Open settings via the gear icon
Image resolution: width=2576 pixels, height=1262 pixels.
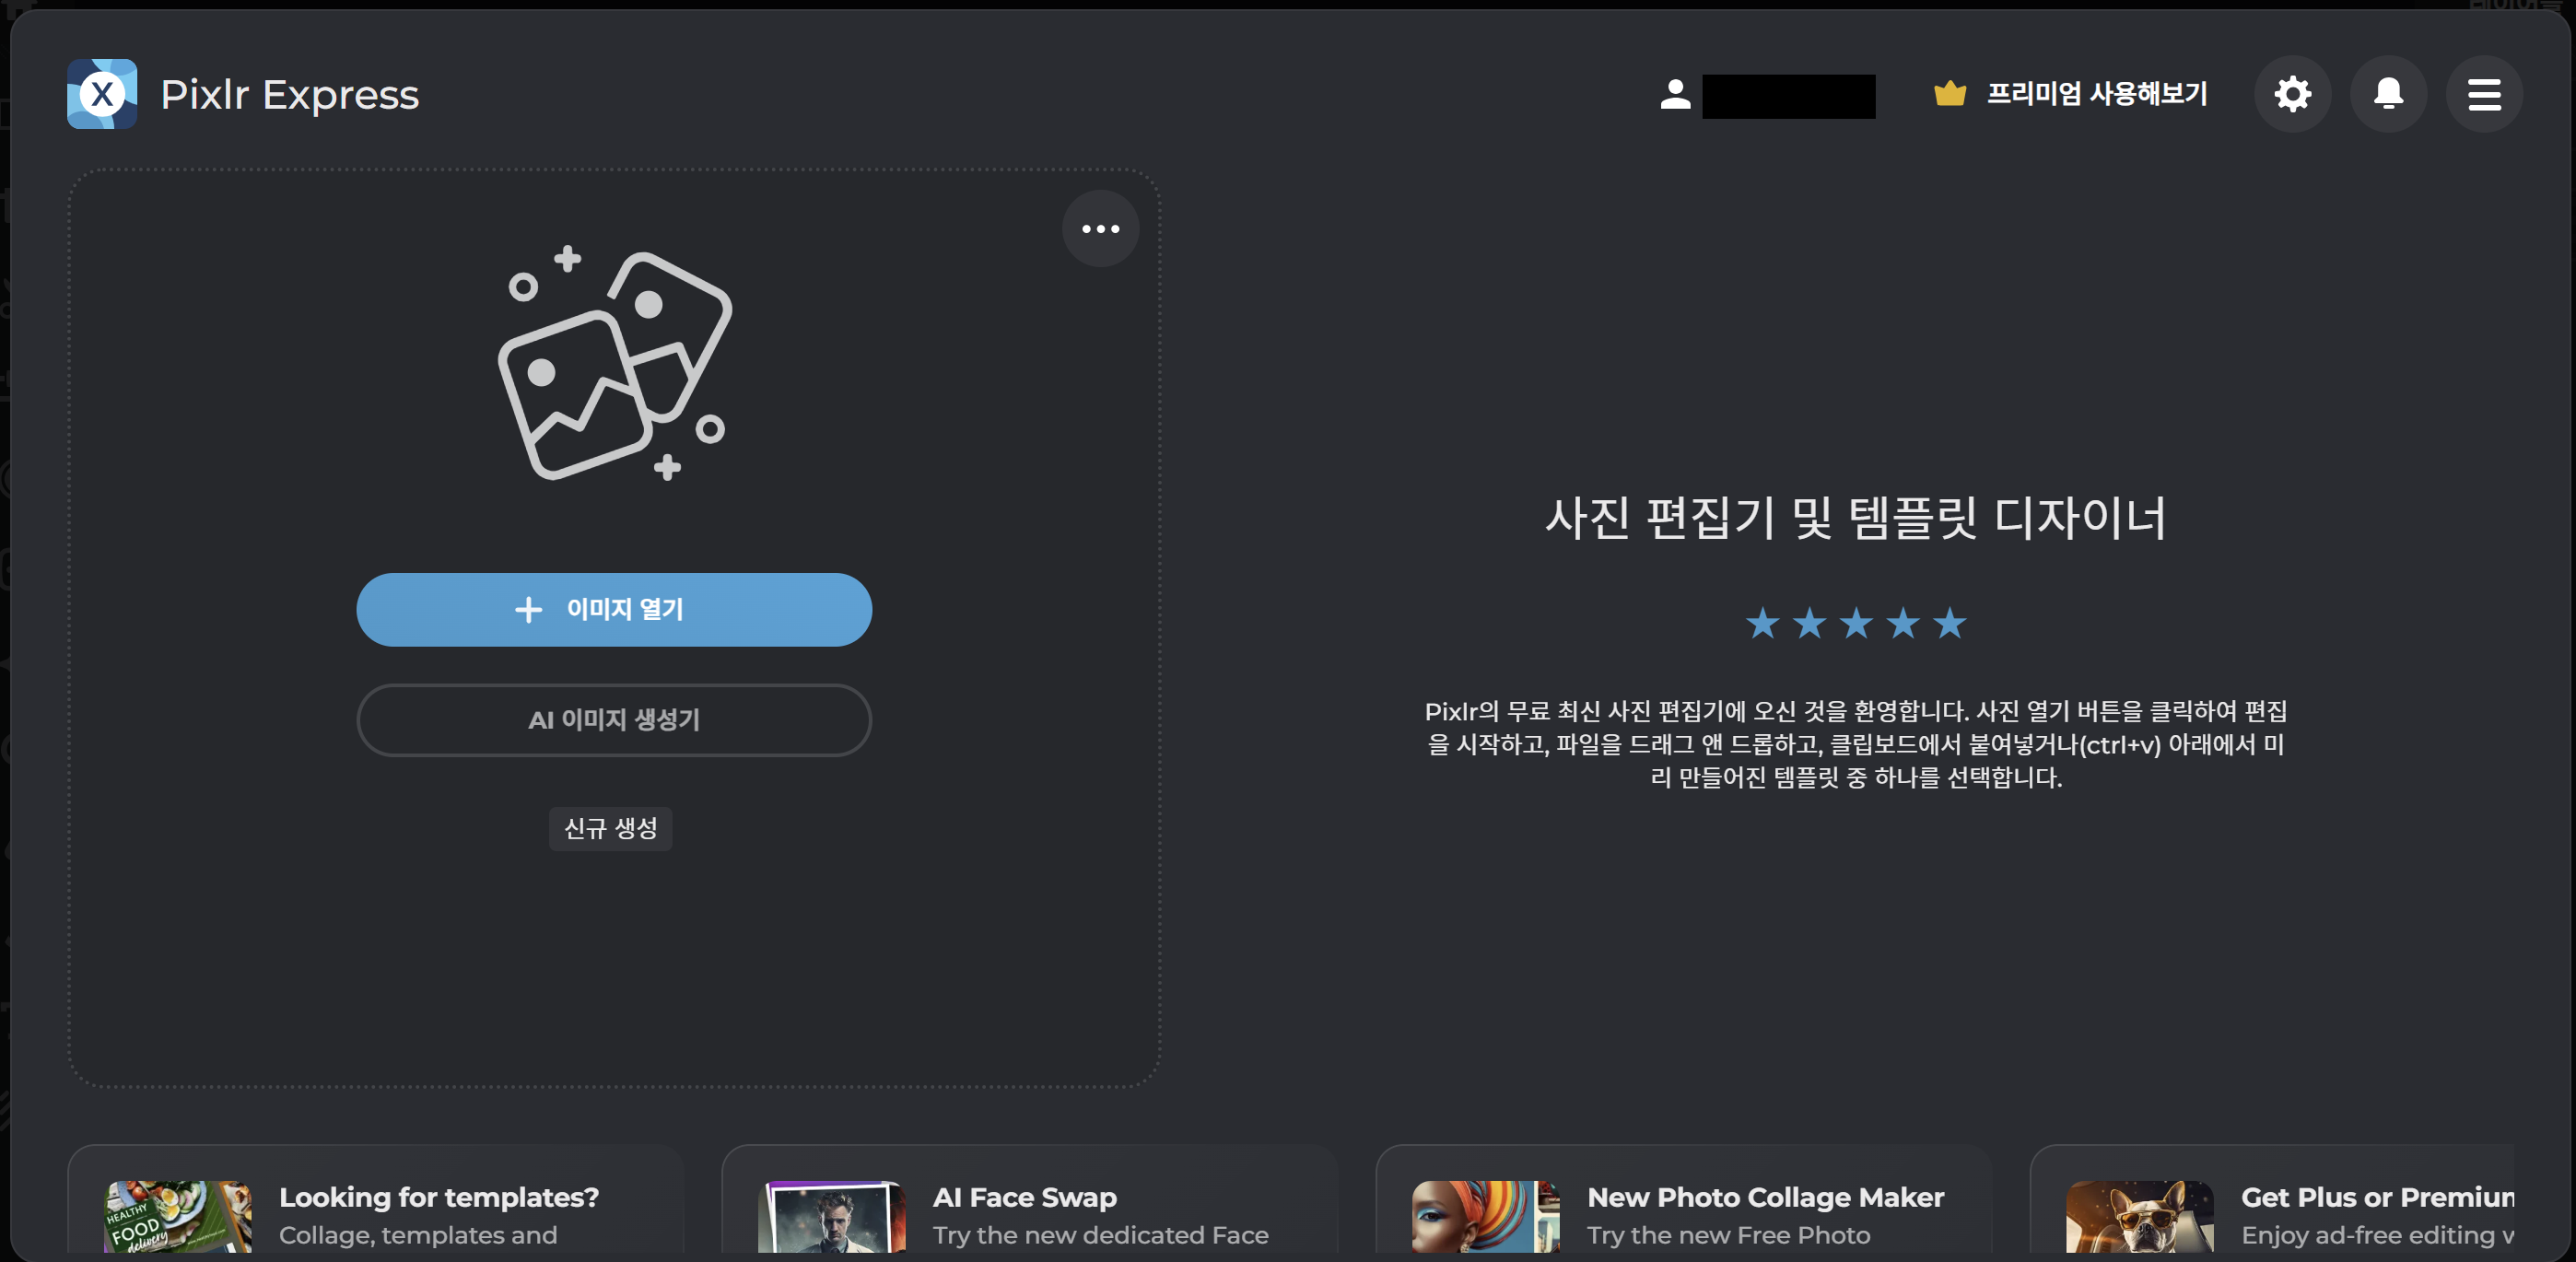[x=2292, y=94]
